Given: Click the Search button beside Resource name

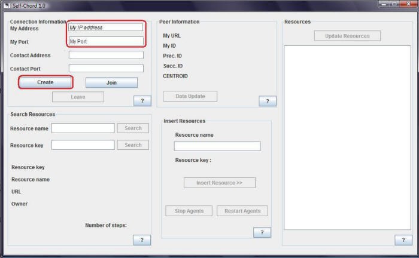Looking at the screenshot, I should click(133, 128).
